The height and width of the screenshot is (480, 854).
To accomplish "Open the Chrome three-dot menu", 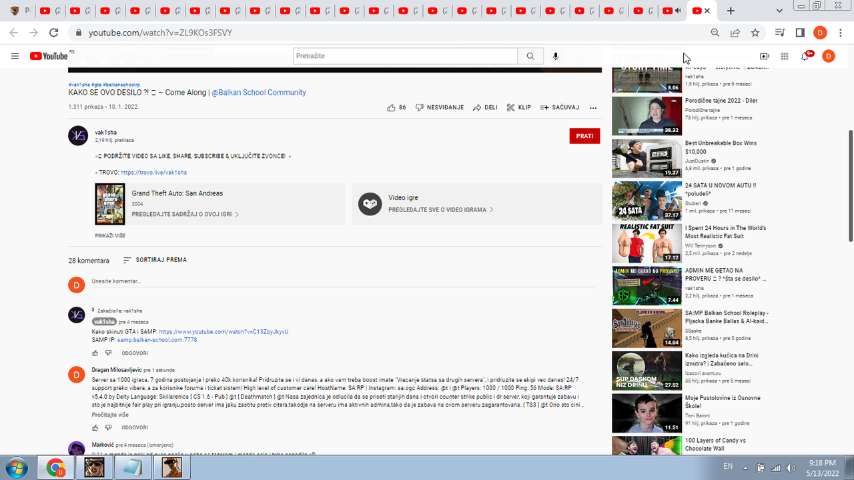I will 840,33.
